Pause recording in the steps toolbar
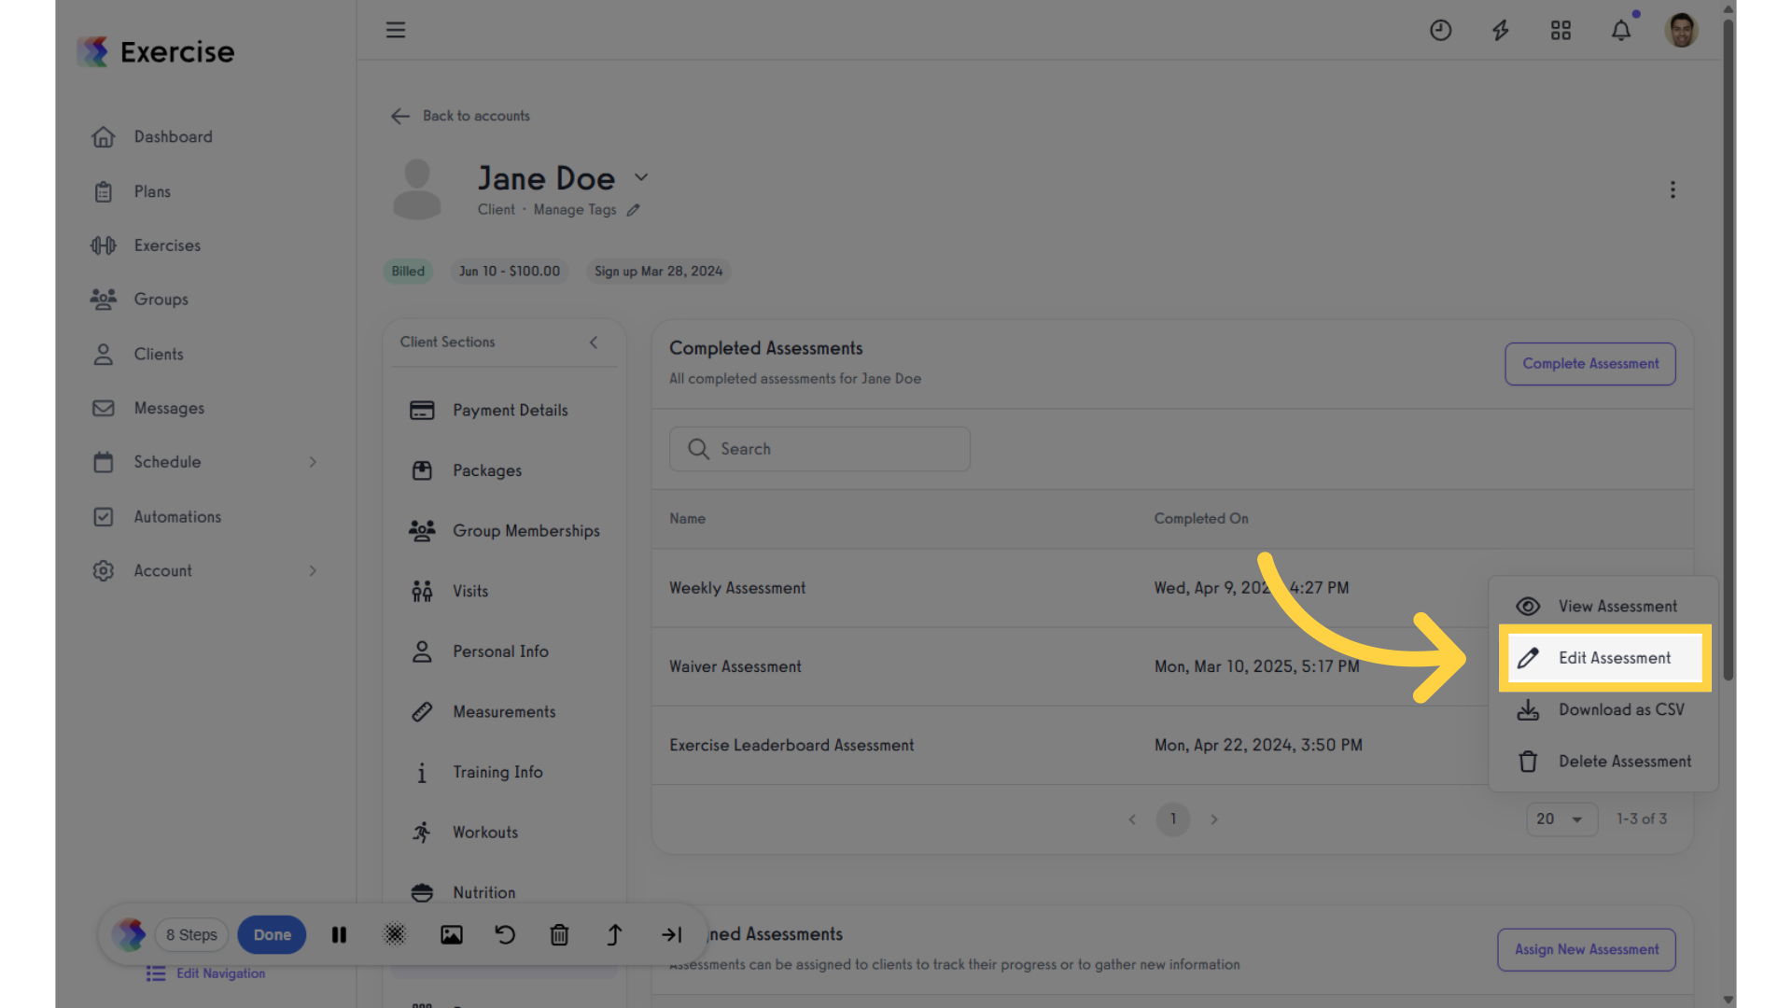The image size is (1792, 1008). coord(339,934)
